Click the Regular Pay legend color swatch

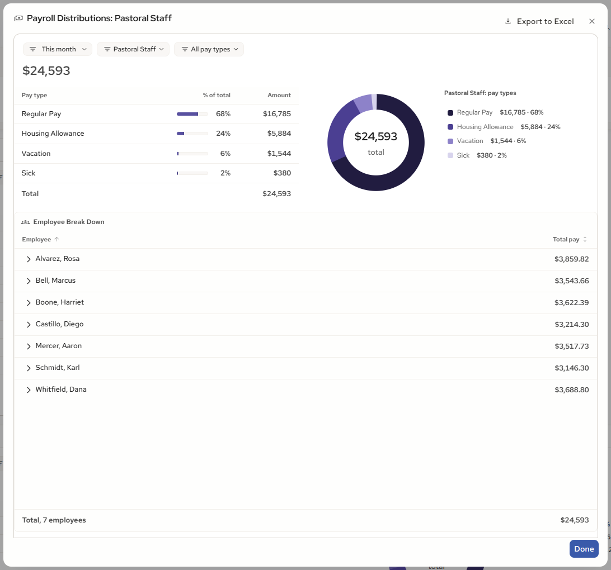click(450, 113)
